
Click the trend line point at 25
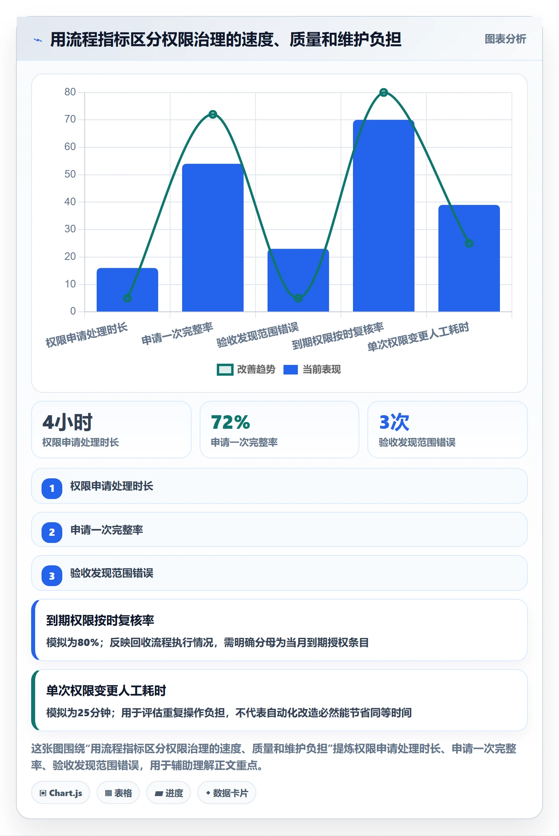click(x=469, y=243)
